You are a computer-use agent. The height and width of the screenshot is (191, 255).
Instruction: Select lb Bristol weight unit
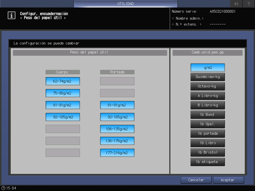208,153
